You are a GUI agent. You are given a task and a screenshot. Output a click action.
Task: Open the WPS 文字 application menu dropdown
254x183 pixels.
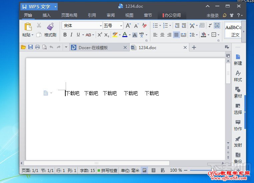tap(39, 7)
